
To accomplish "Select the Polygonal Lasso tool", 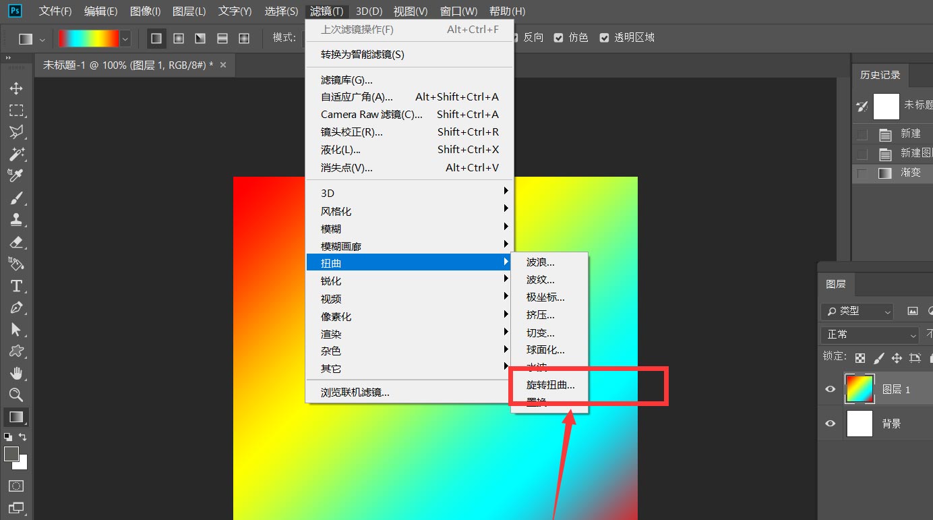I will (x=16, y=132).
